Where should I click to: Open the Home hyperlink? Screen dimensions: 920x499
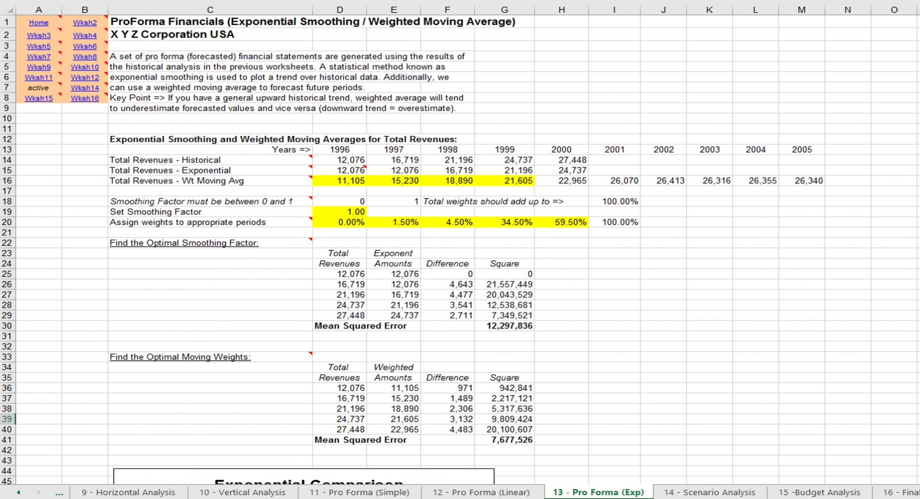coord(39,22)
